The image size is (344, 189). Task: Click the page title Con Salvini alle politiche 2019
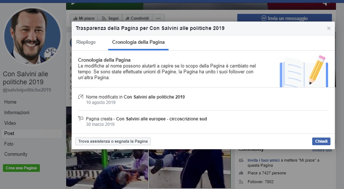point(26,78)
